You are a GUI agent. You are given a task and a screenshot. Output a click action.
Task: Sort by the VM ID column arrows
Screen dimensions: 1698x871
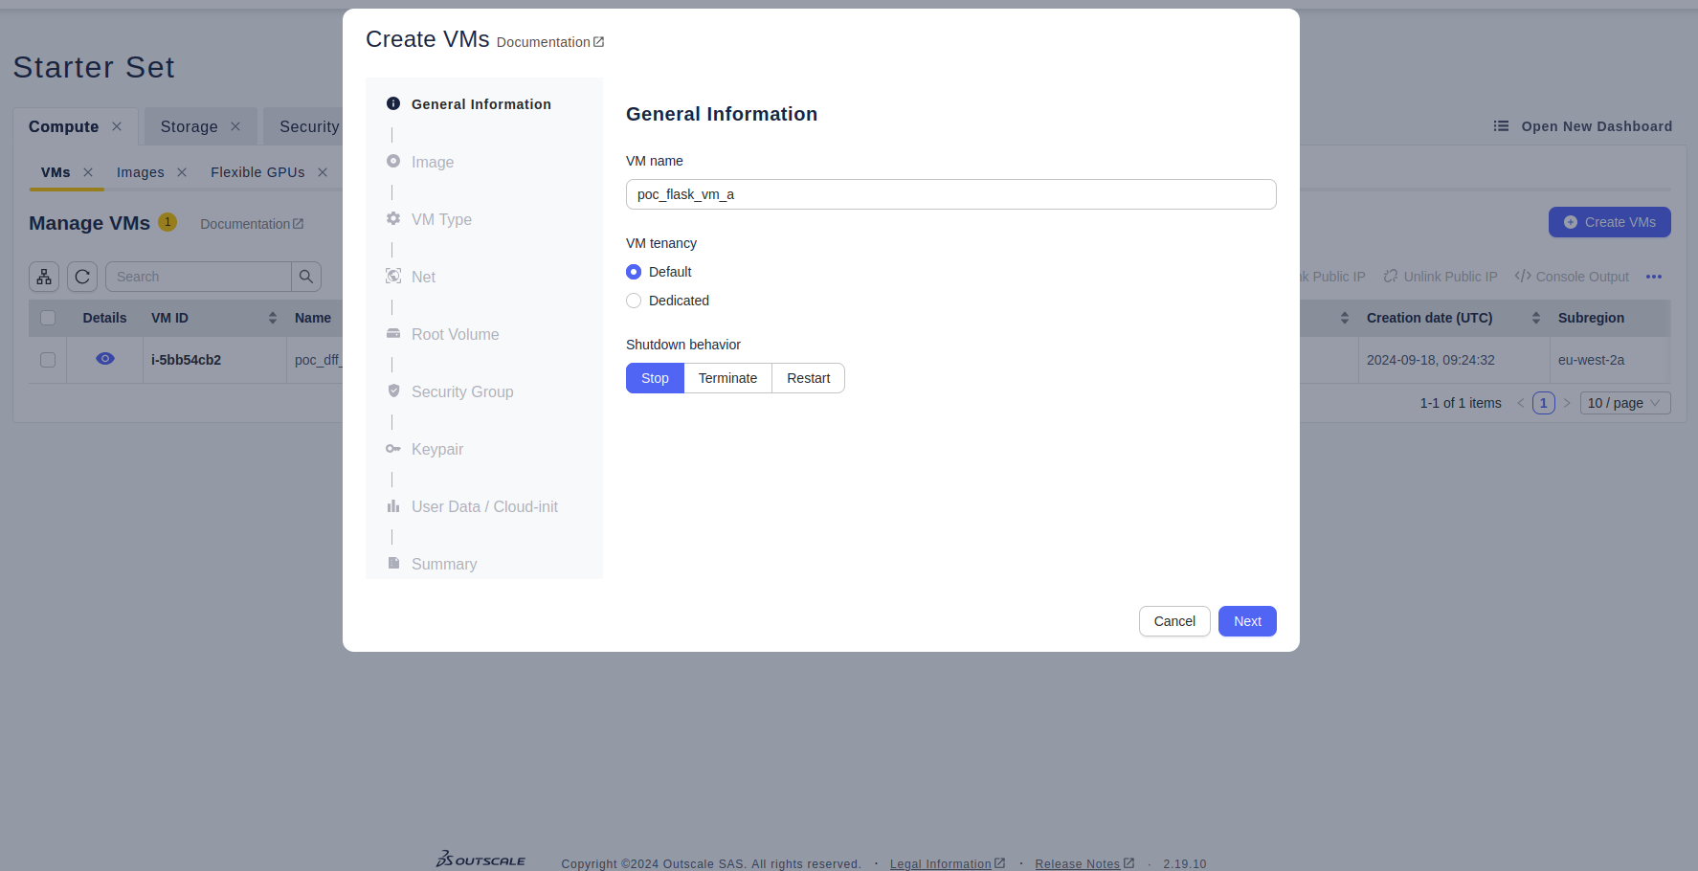coord(273,318)
